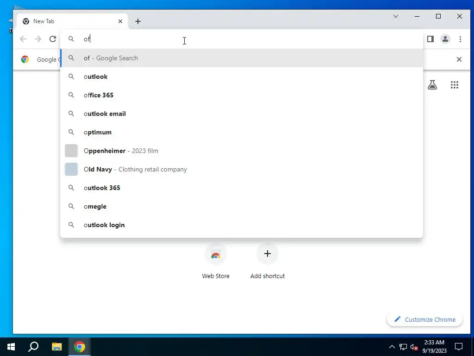The height and width of the screenshot is (356, 474).
Task: Open the Google apps grid icon
Action: (455, 85)
